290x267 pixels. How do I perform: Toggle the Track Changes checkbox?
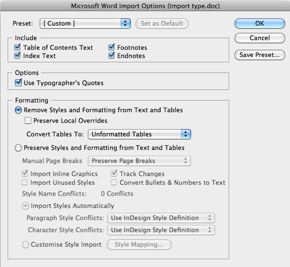point(114,173)
